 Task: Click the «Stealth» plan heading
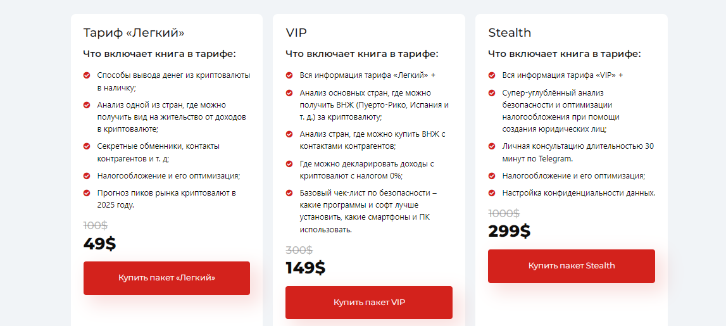(510, 33)
